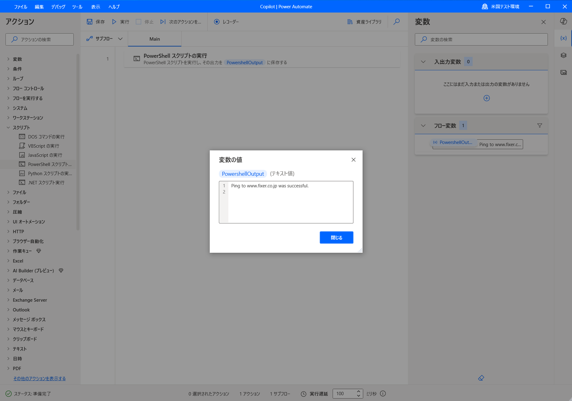Click the PowershellOutput variable pill in the dialog
The image size is (572, 401).
point(243,174)
